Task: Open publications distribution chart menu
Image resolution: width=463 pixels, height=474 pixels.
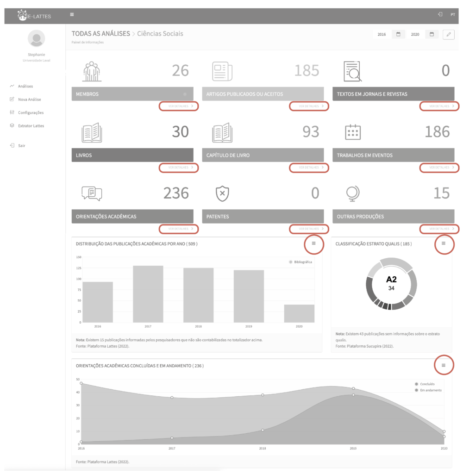Action: 313,243
